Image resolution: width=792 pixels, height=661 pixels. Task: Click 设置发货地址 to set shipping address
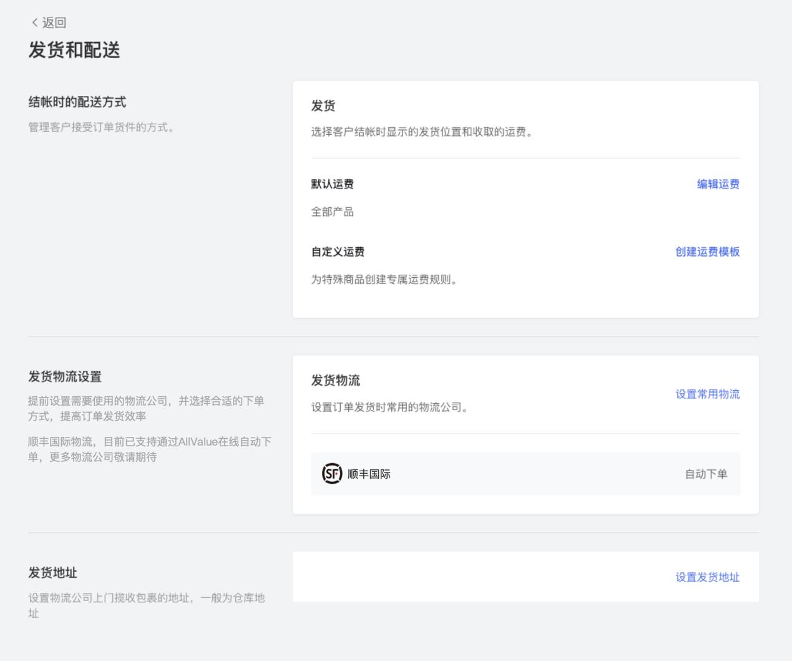[706, 577]
